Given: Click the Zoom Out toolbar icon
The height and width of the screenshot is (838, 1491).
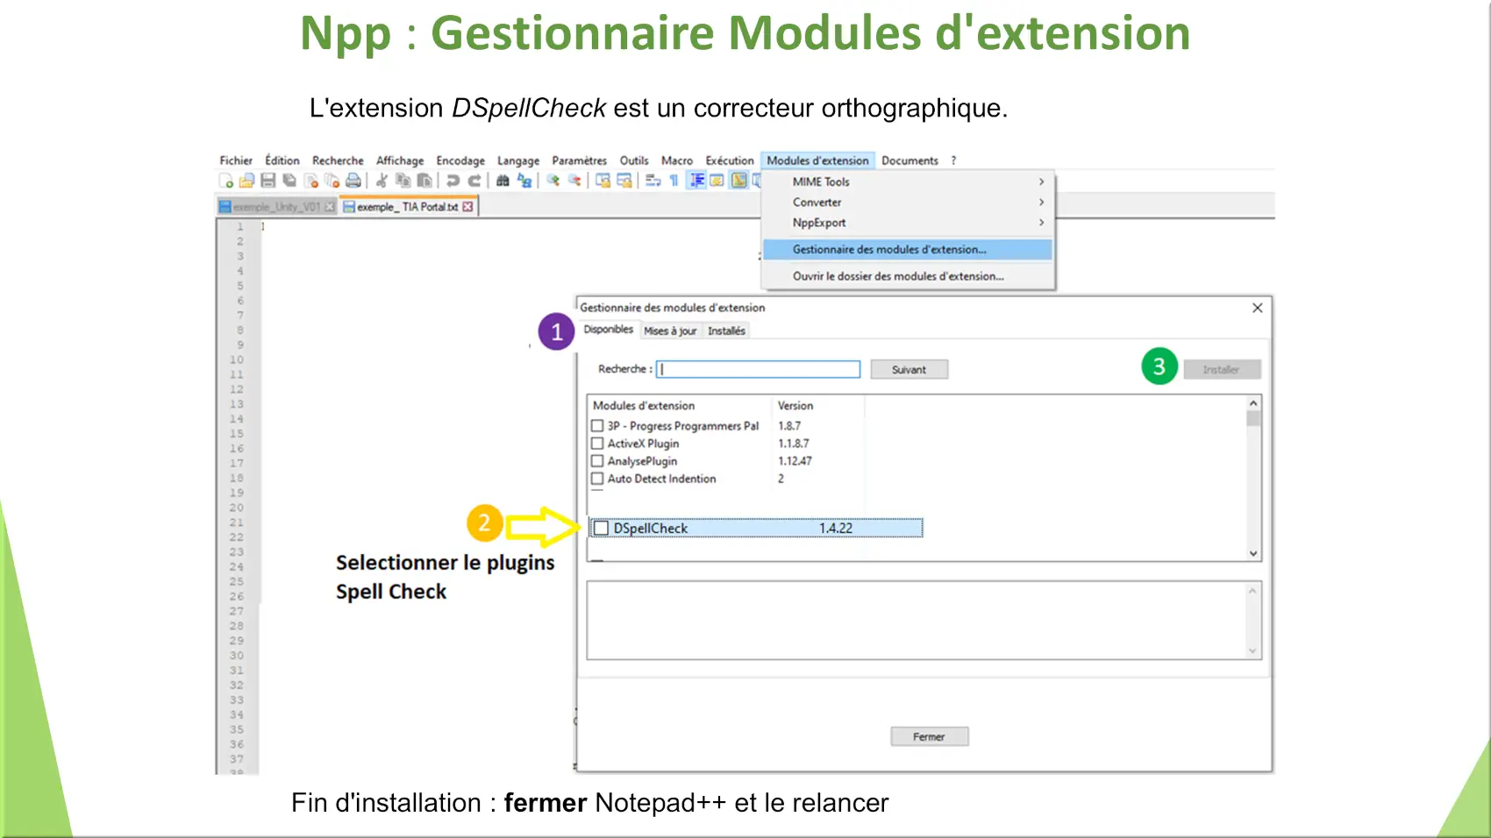Looking at the screenshot, I should pyautogui.click(x=574, y=181).
